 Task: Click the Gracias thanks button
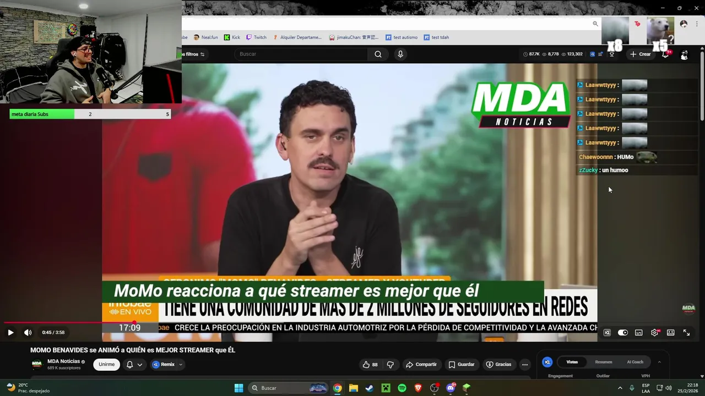click(x=498, y=365)
